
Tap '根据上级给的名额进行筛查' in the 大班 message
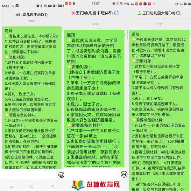(x=155, y=189)
